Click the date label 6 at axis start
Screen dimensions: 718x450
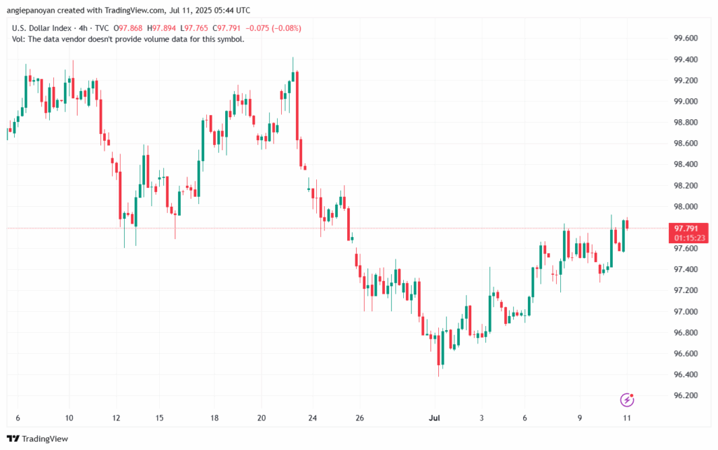18,418
